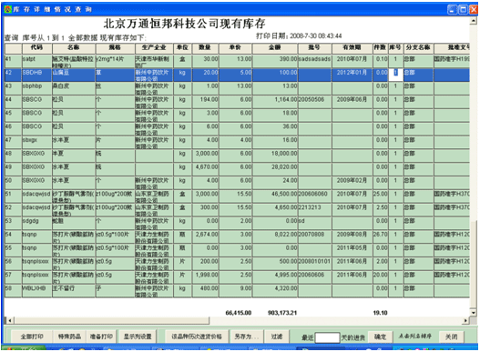Click quantity cell 1,998.00 in row 57
This screenshot has height=352, width=480.
[x=205, y=277]
